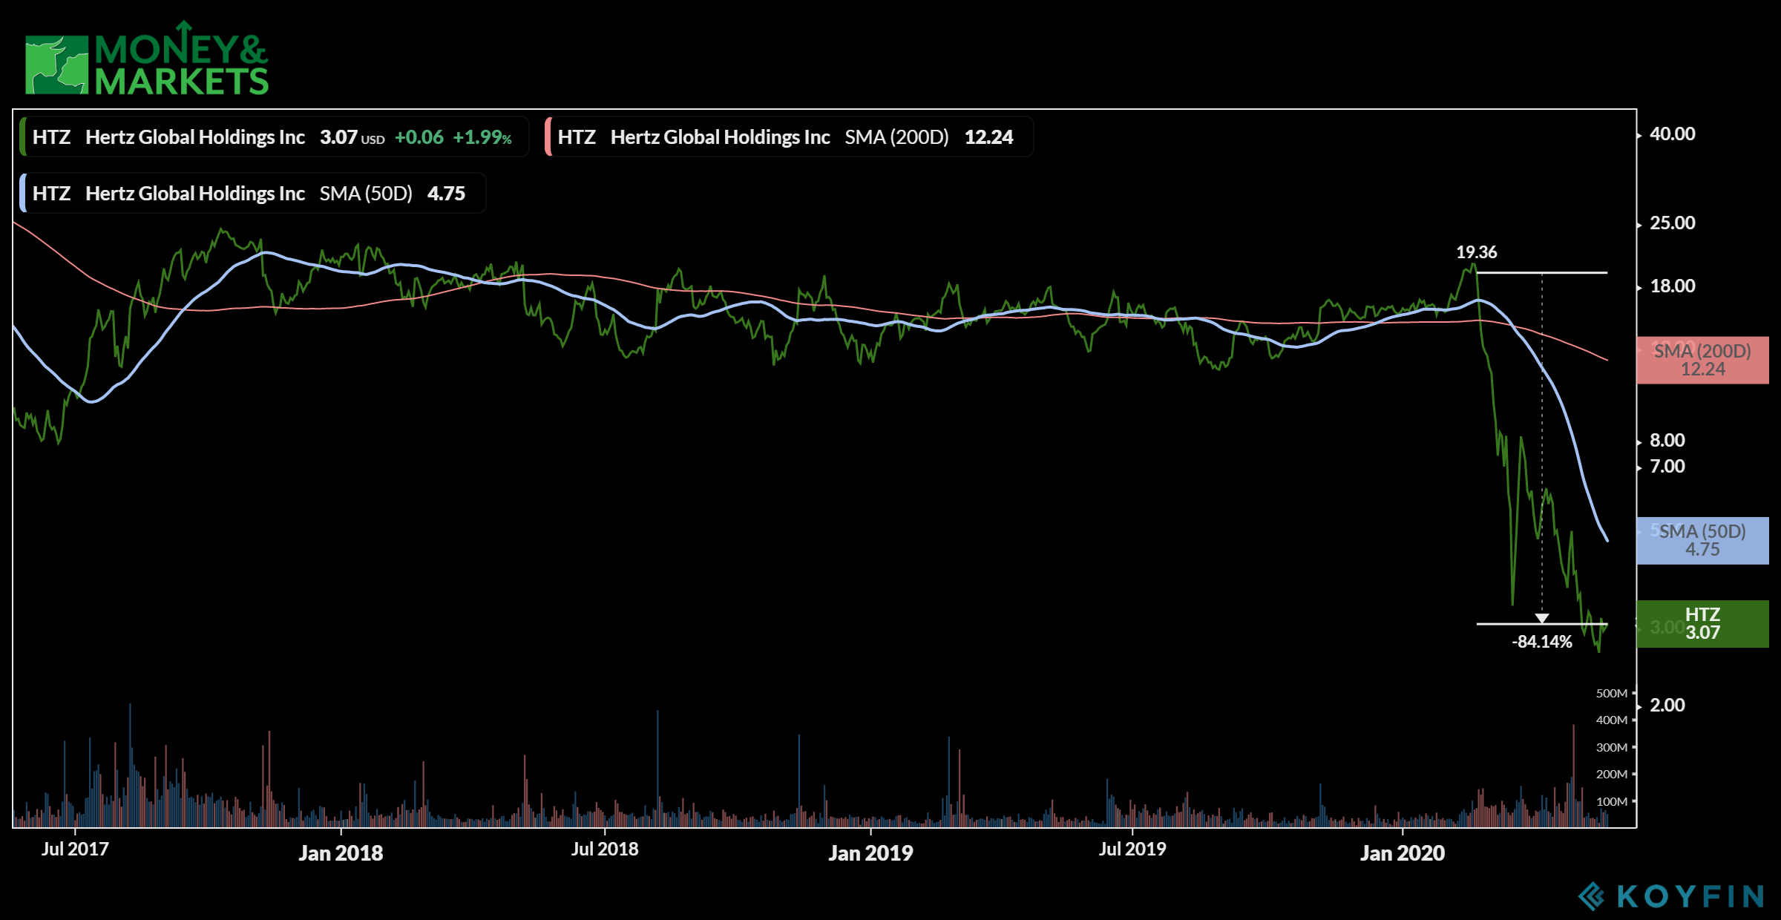Image resolution: width=1781 pixels, height=920 pixels.
Task: Click the Money & Markets logo
Action: click(147, 58)
